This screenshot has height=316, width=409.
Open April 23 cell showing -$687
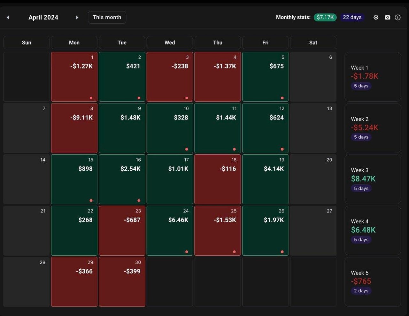[x=122, y=231]
